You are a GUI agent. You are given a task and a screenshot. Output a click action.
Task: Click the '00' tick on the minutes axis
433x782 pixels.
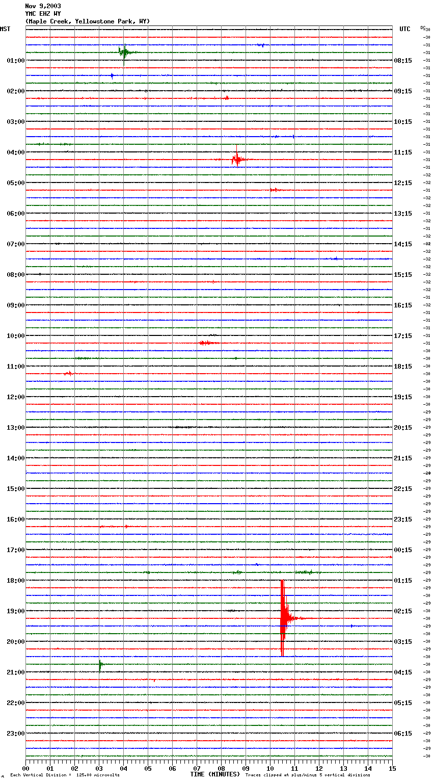click(25, 768)
